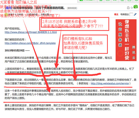Click the 只看大图 filter link
The image size is (139, 118).
point(45,15)
